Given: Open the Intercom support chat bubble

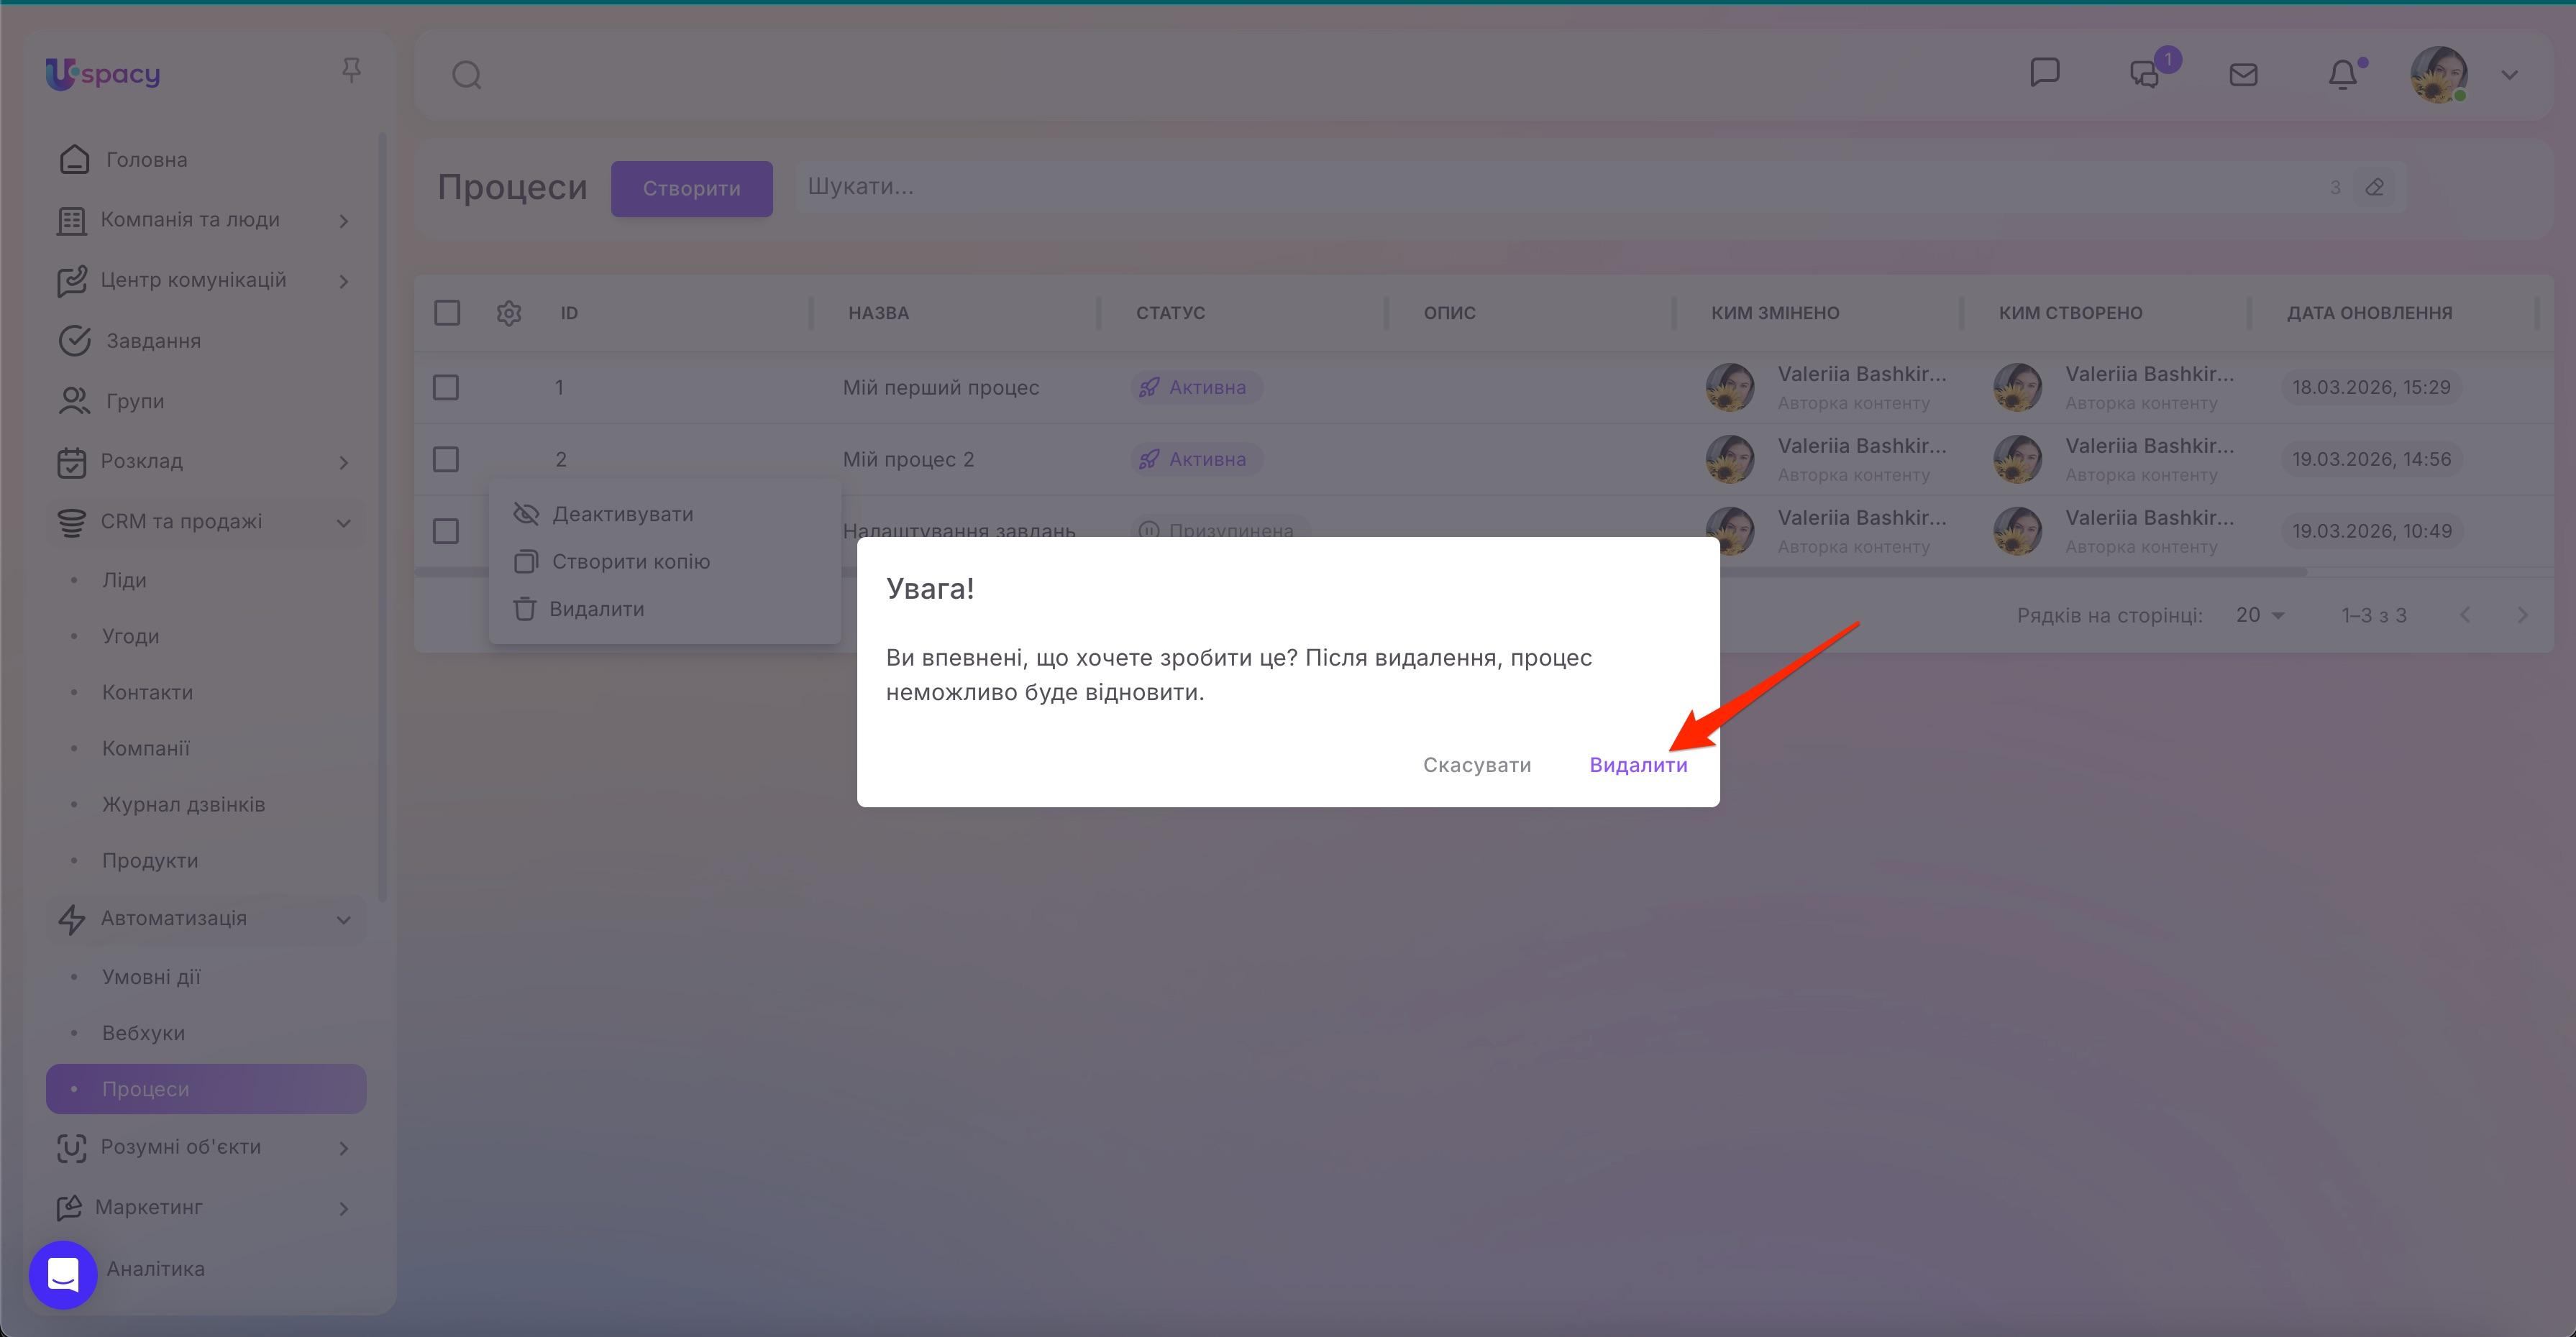Looking at the screenshot, I should pos(63,1274).
